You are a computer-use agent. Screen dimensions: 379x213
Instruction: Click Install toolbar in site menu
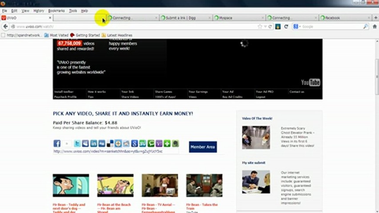pyautogui.click(x=64, y=92)
